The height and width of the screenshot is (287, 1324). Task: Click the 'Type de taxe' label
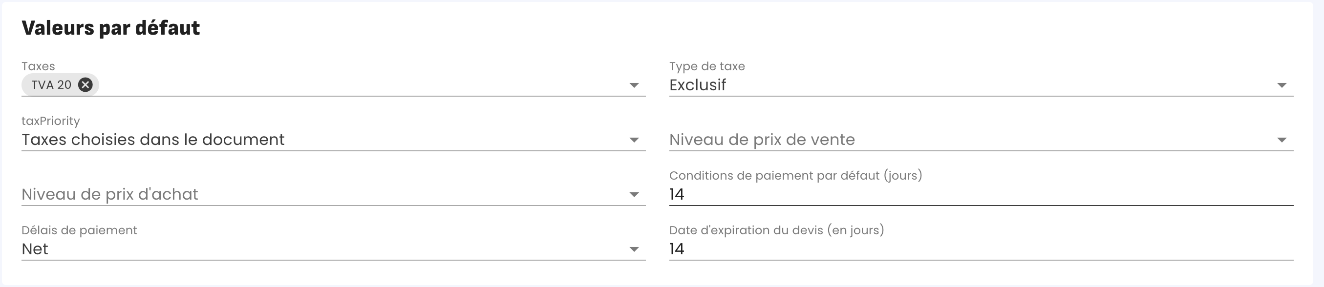click(707, 66)
